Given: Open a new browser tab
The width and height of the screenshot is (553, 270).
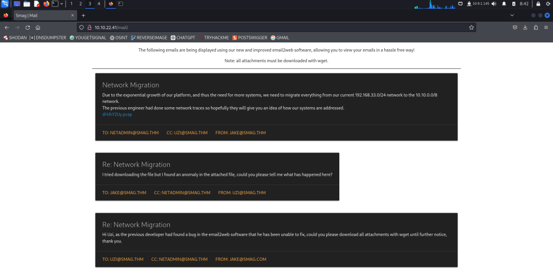Looking at the screenshot, I should coord(83,16).
